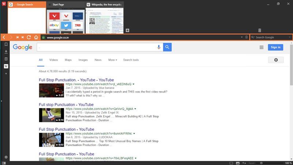Screen dimensions: 293x165
Task: Open options arrow for jl_vkEDh8uQ URL
Action: tap(133, 84)
